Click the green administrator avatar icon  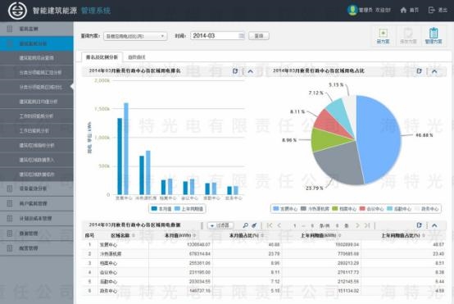(x=352, y=10)
